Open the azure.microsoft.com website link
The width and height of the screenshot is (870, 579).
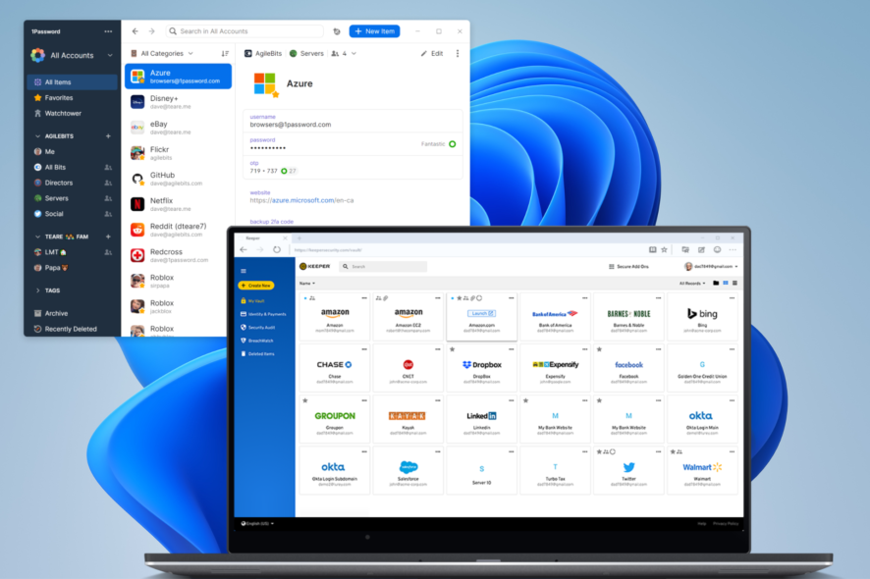point(301,200)
